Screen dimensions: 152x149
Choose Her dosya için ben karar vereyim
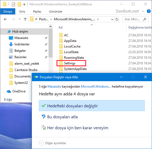click(x=75, y=128)
